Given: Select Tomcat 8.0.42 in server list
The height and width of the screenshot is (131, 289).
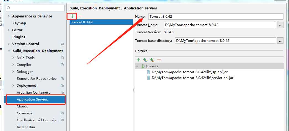Looking at the screenshot, I should [x=101, y=22].
